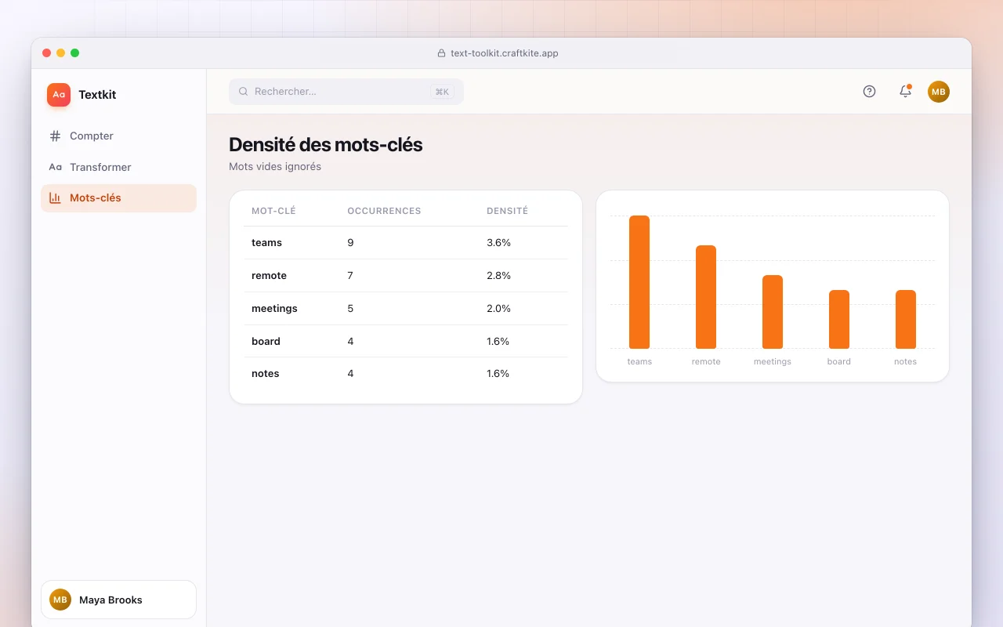Click the Textkit brand name
This screenshot has height=627, width=1003.
(x=97, y=95)
